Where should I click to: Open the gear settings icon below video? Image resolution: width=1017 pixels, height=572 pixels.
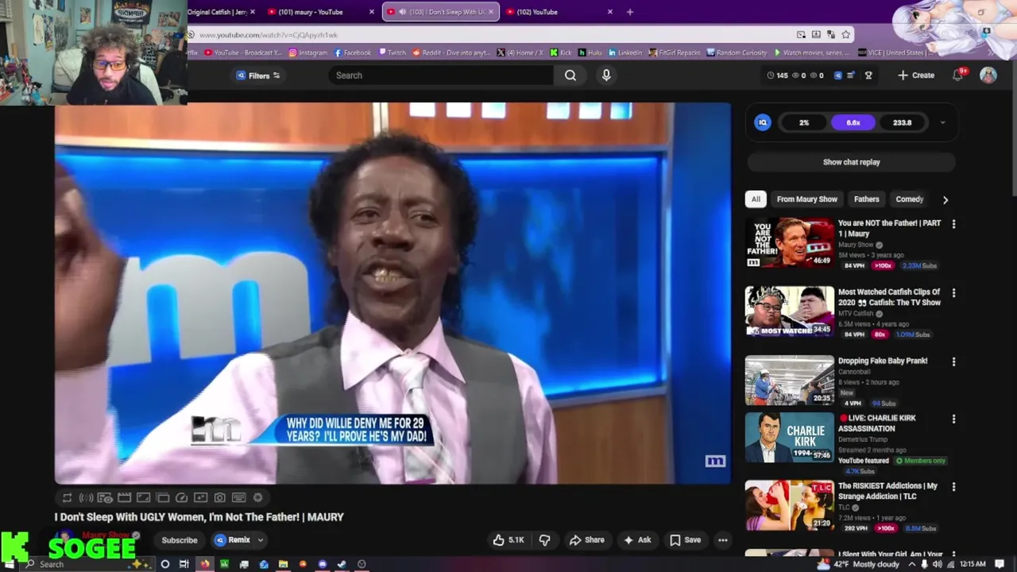point(257,498)
